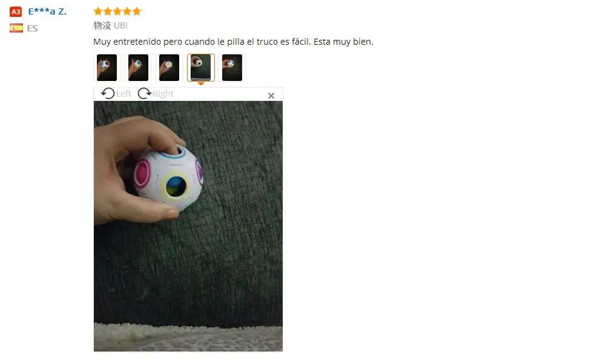Click the Spain flag icon
589x357 pixels.
tap(16, 28)
